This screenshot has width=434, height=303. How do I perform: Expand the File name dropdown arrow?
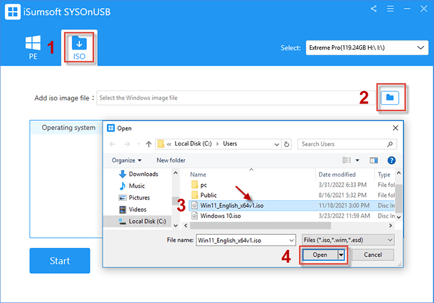coord(291,240)
